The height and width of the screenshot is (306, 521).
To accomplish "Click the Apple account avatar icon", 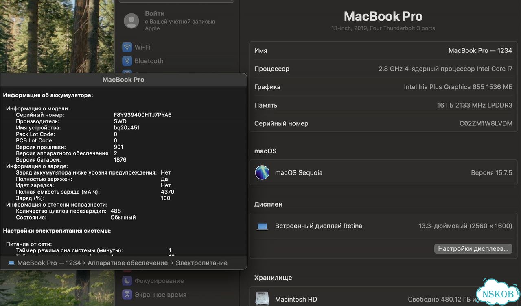I will (x=131, y=21).
